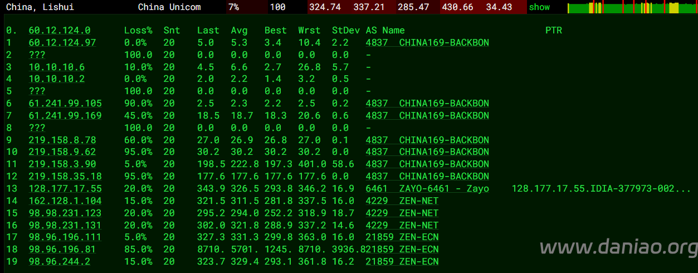The width and height of the screenshot is (698, 273).
Task: Click IP link 219.158.3.90
Action: pos(62,164)
